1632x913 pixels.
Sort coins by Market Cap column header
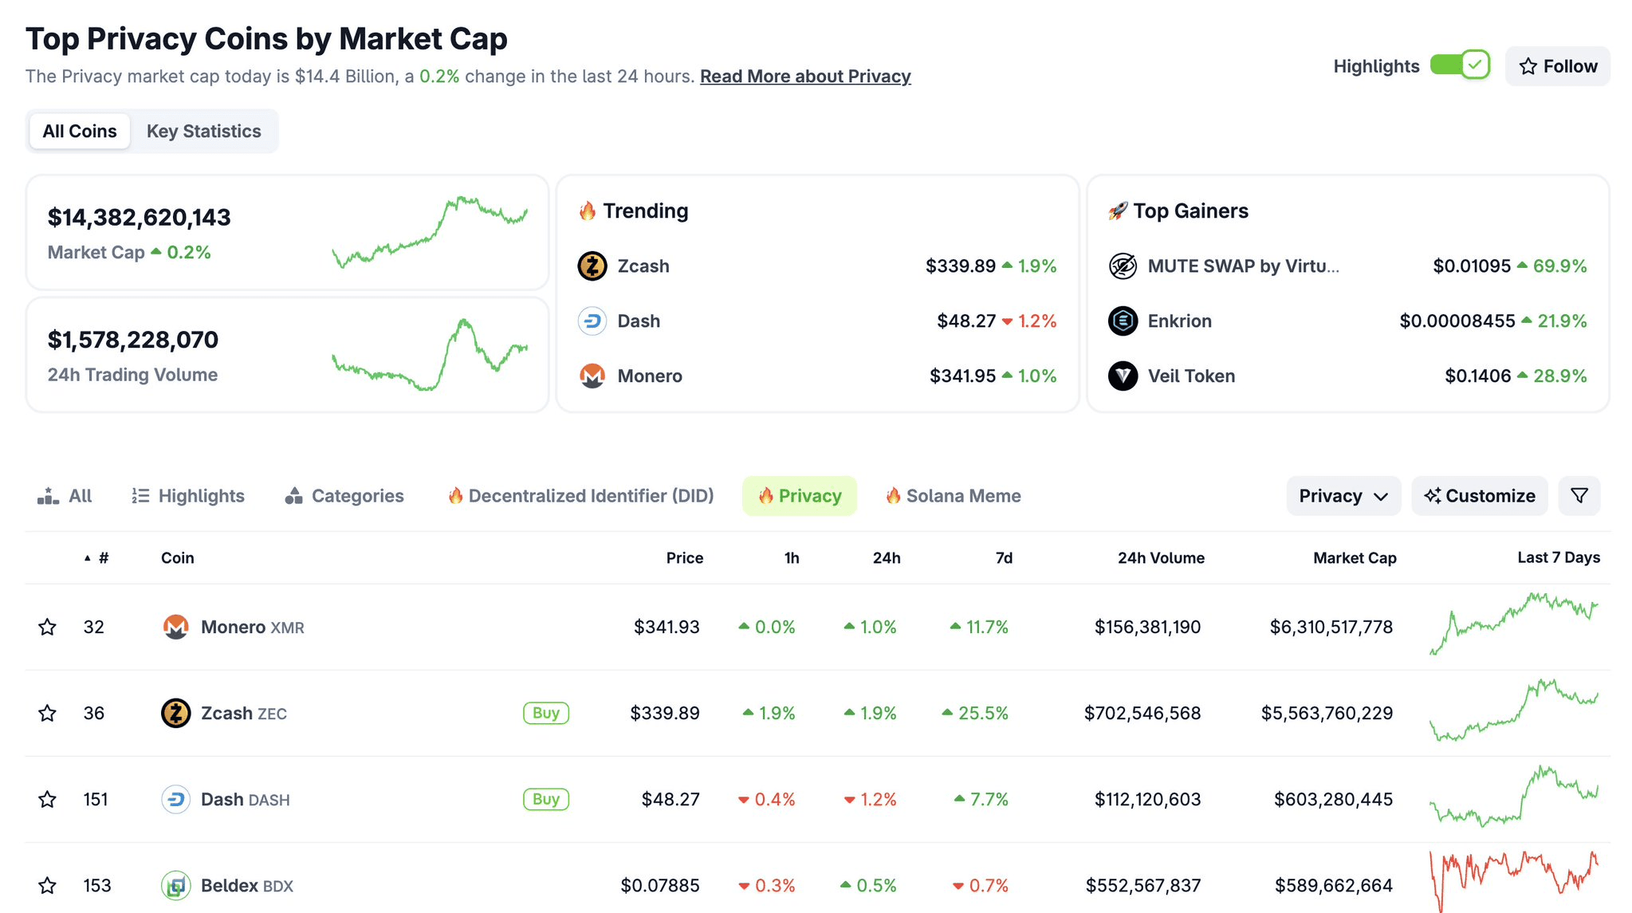(x=1355, y=558)
